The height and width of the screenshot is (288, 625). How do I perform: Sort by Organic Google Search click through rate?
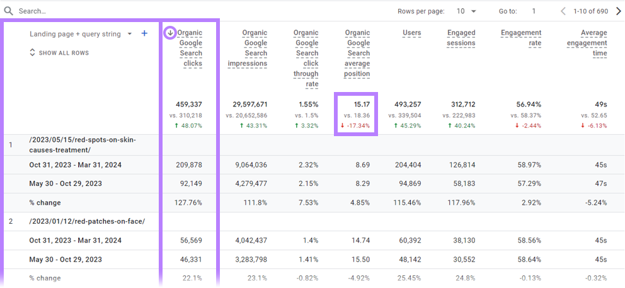[306, 58]
